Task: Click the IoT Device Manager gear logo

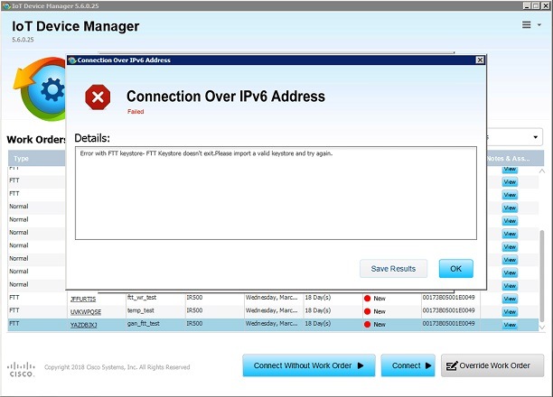Action: pos(40,88)
